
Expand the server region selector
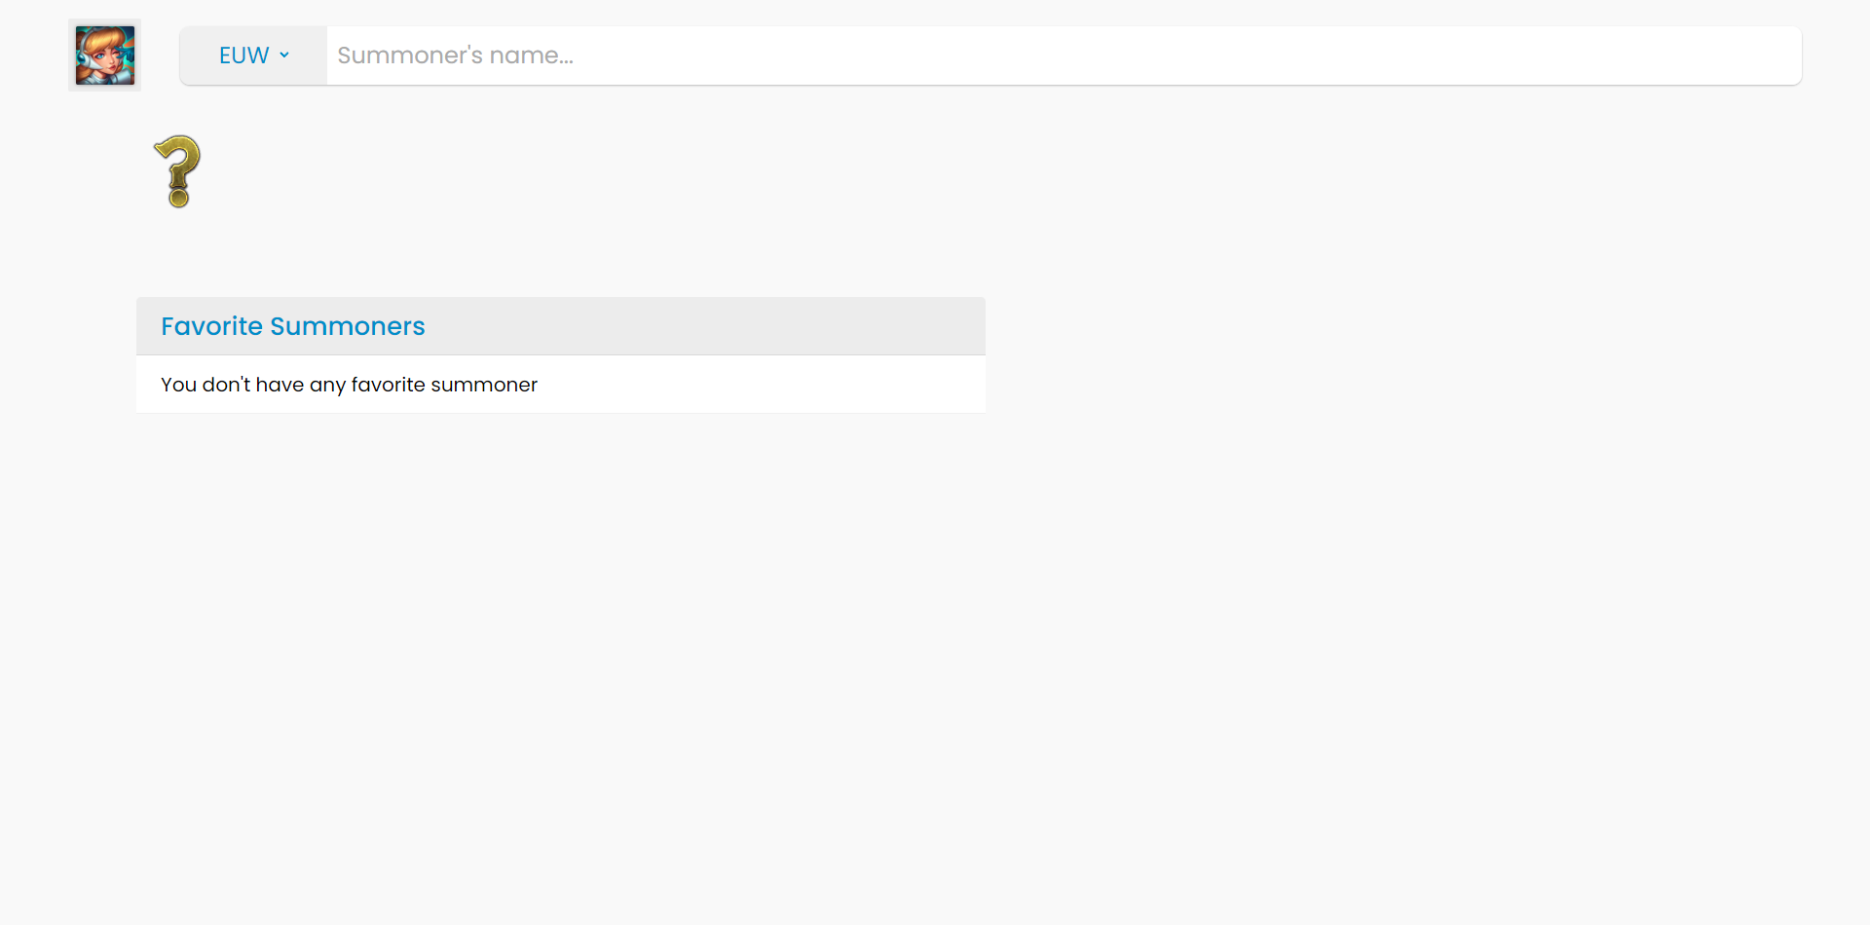tap(253, 55)
